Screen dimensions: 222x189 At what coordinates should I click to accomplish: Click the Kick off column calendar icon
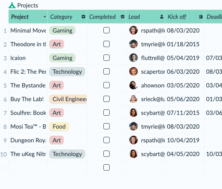click(x=201, y=17)
